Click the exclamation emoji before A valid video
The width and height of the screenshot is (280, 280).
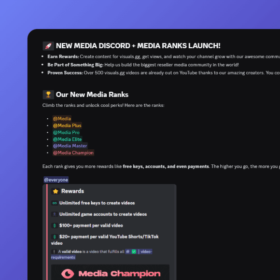pyautogui.click(x=54, y=251)
